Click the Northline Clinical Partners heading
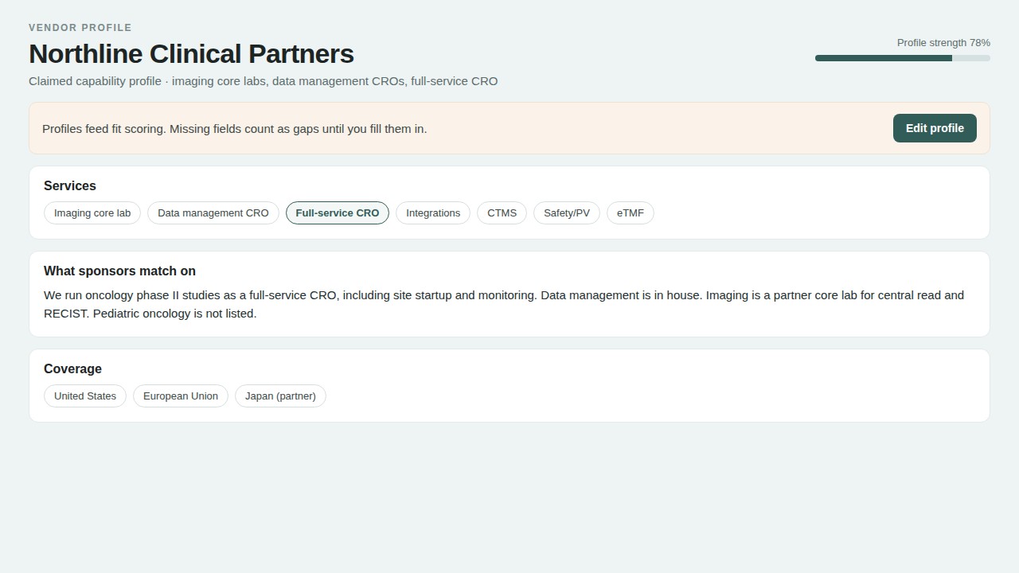The width and height of the screenshot is (1019, 573). pyautogui.click(x=191, y=54)
